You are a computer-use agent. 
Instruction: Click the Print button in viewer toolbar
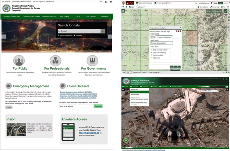[x=223, y=7]
